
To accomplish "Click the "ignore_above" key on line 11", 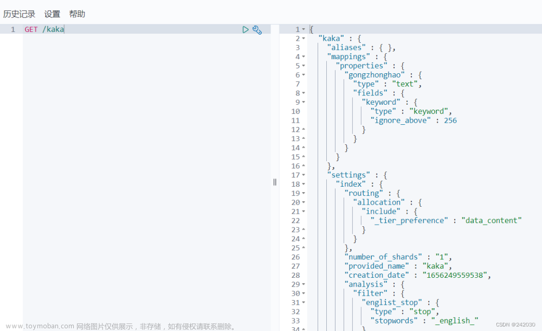I will tap(401, 120).
